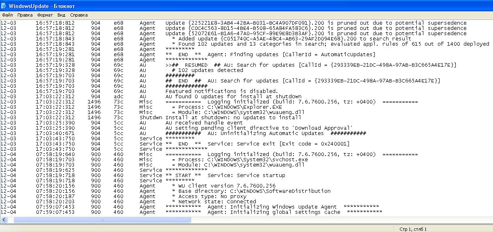
Task: Click the '102 updates detected' log line
Action: point(208,70)
